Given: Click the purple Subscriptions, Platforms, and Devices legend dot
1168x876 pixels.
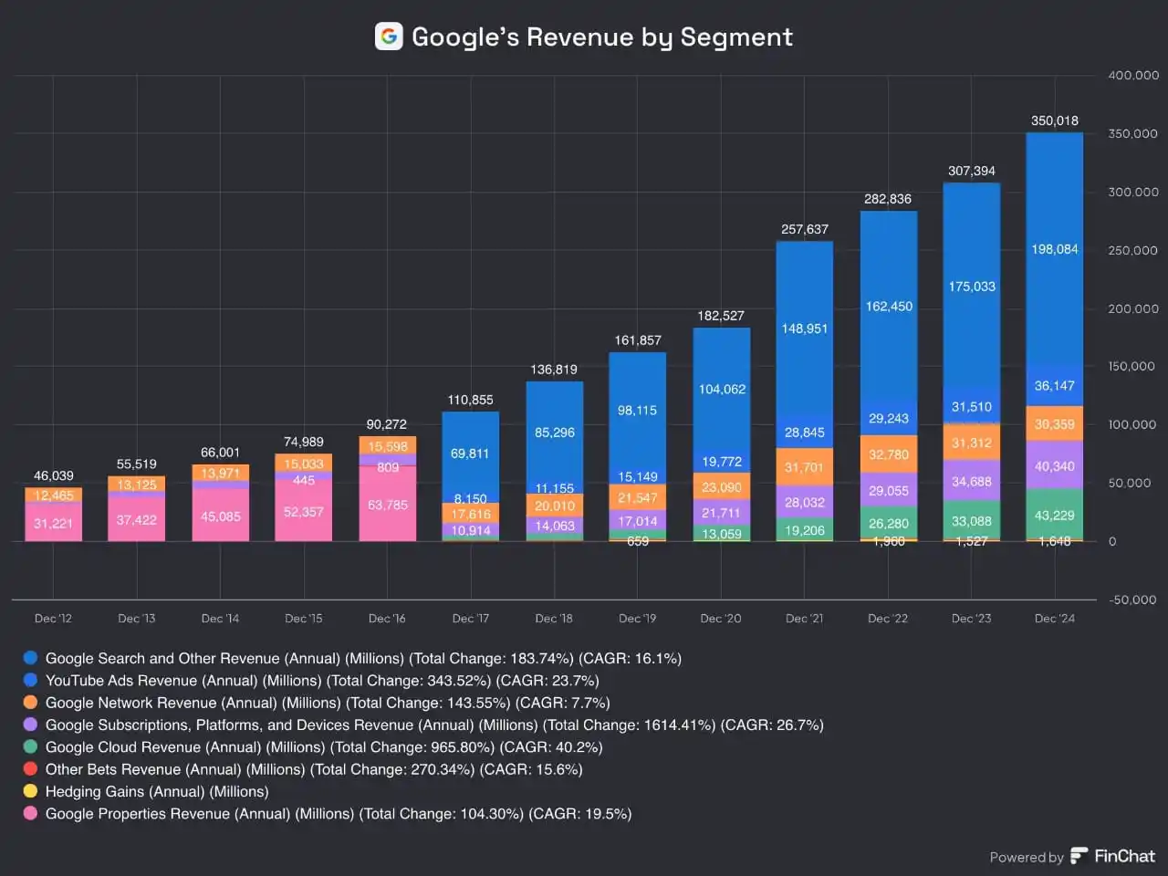Looking at the screenshot, I should point(30,725).
